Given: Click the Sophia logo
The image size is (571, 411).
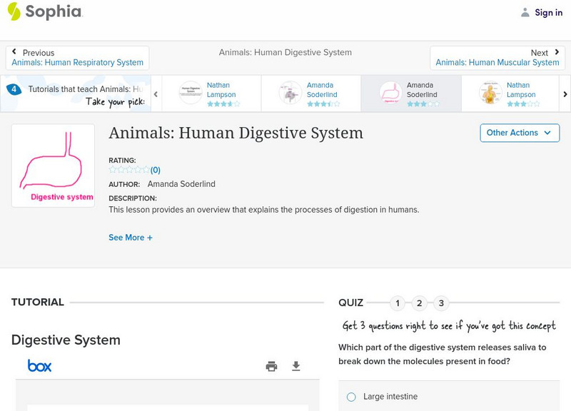Looking at the screenshot, I should 43,12.
